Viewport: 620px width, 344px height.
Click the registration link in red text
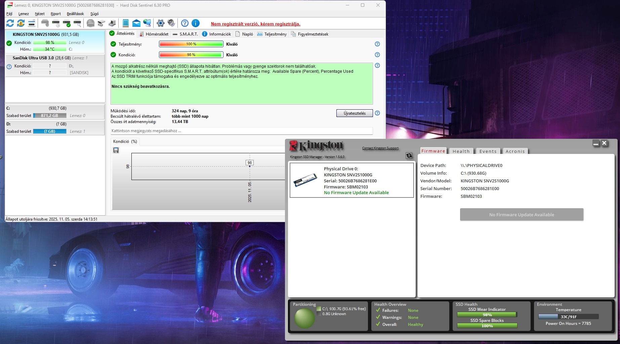[255, 24]
